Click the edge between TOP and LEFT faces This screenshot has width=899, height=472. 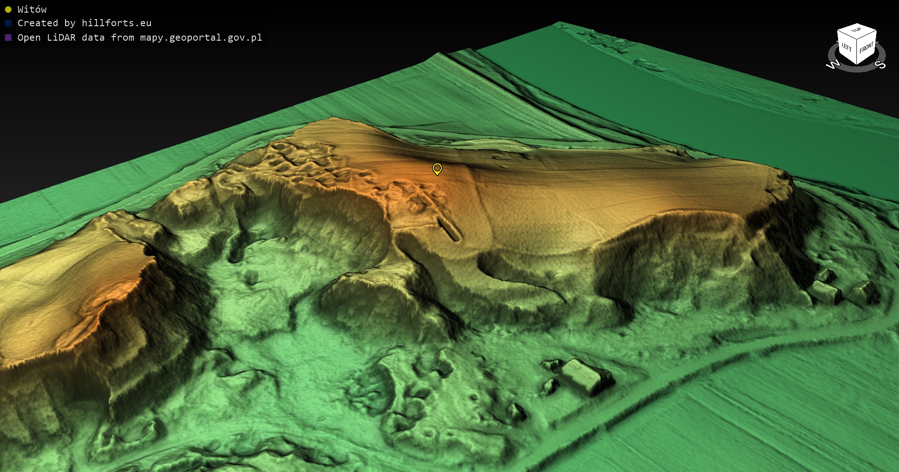pos(847,34)
